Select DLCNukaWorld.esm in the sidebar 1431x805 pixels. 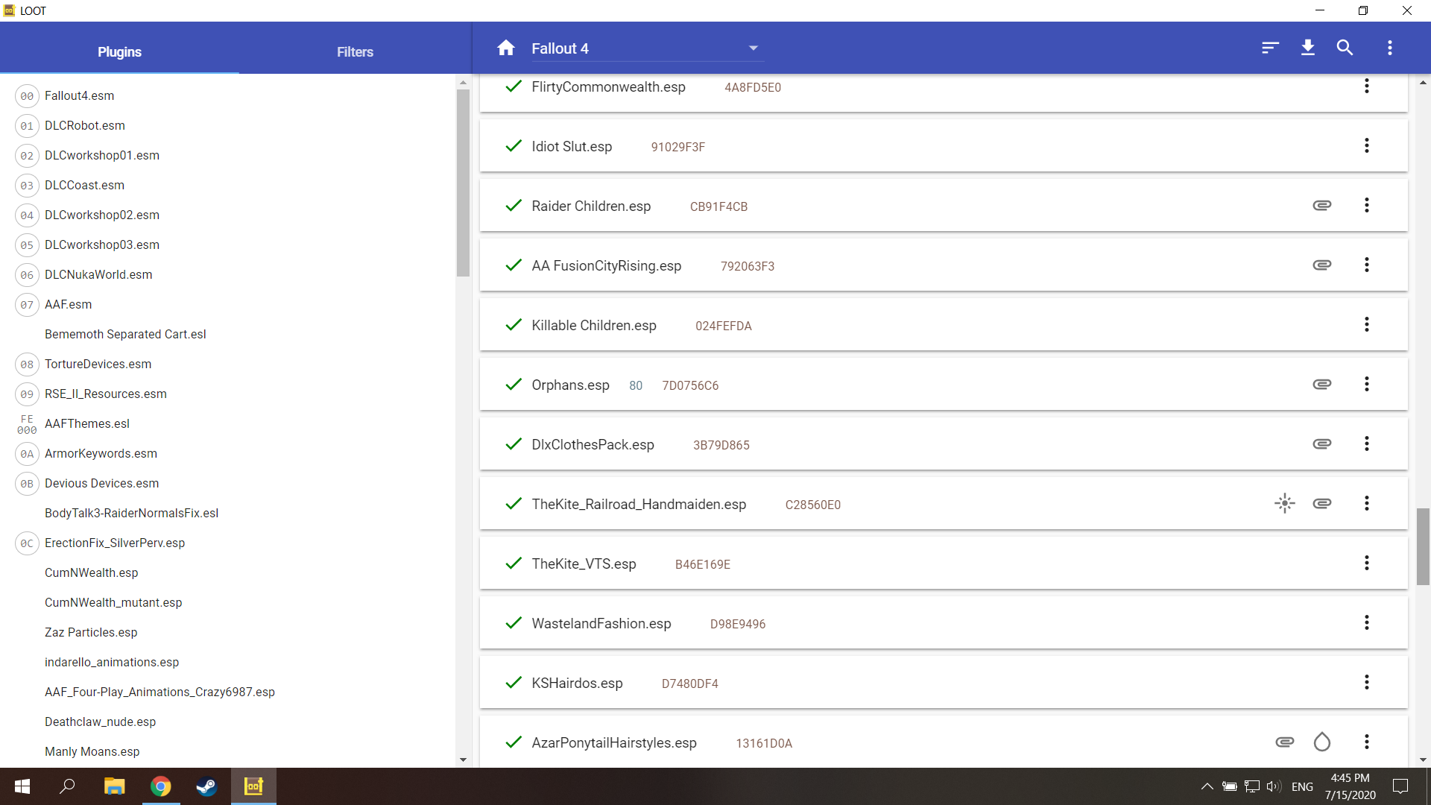tap(98, 274)
